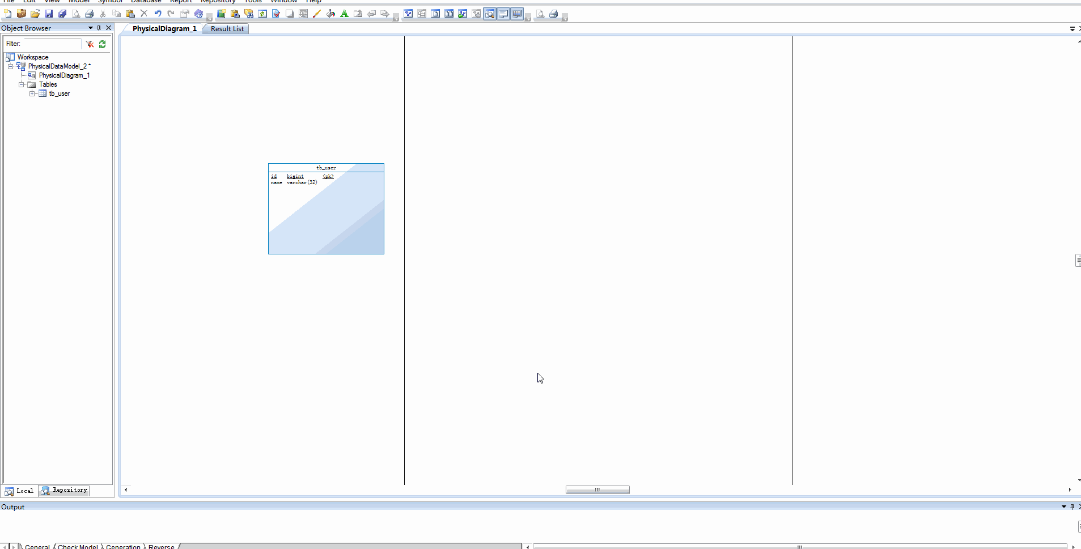The height and width of the screenshot is (549, 1081).
Task: Collapse the Tables folder node
Action: coord(21,84)
